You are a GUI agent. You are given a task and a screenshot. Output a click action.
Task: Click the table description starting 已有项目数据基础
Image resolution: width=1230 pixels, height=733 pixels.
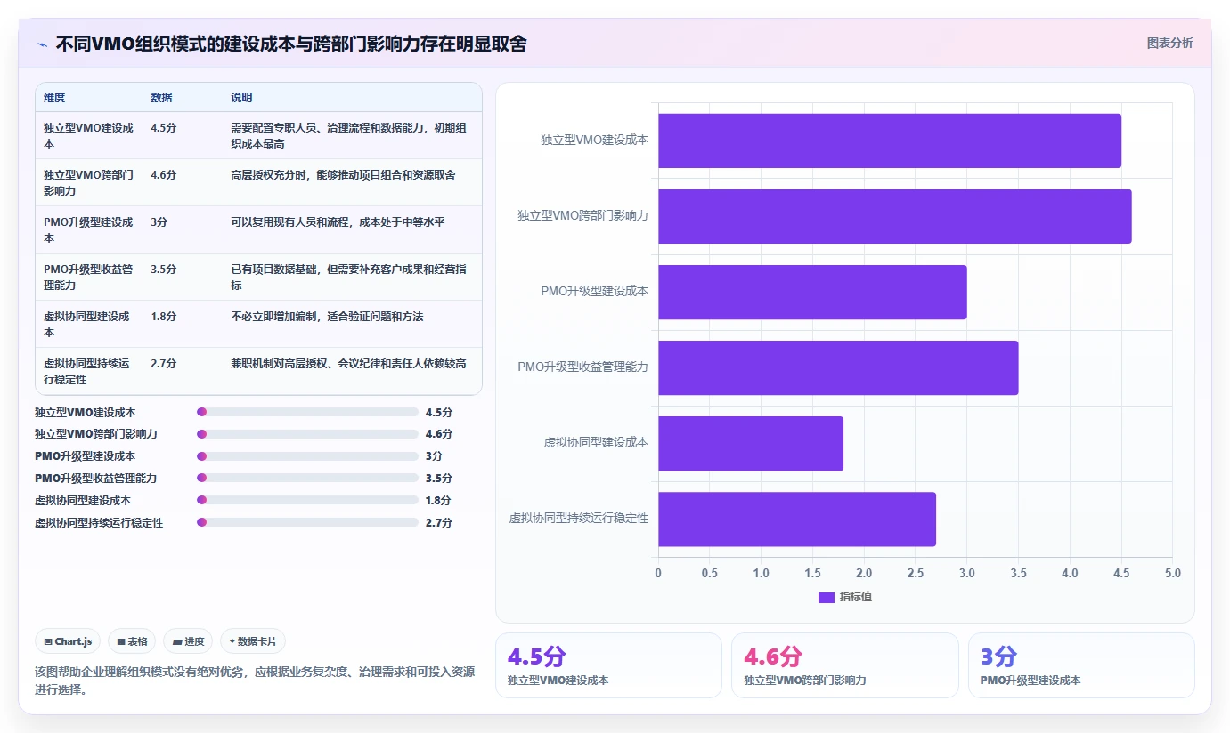[x=348, y=277]
